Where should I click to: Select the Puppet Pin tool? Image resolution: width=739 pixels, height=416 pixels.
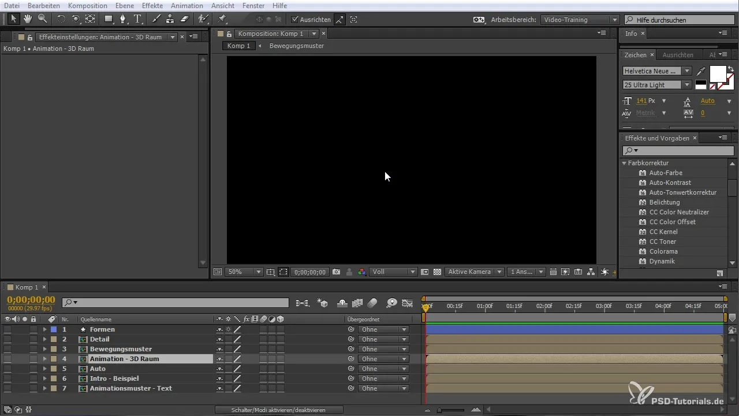tap(222, 19)
